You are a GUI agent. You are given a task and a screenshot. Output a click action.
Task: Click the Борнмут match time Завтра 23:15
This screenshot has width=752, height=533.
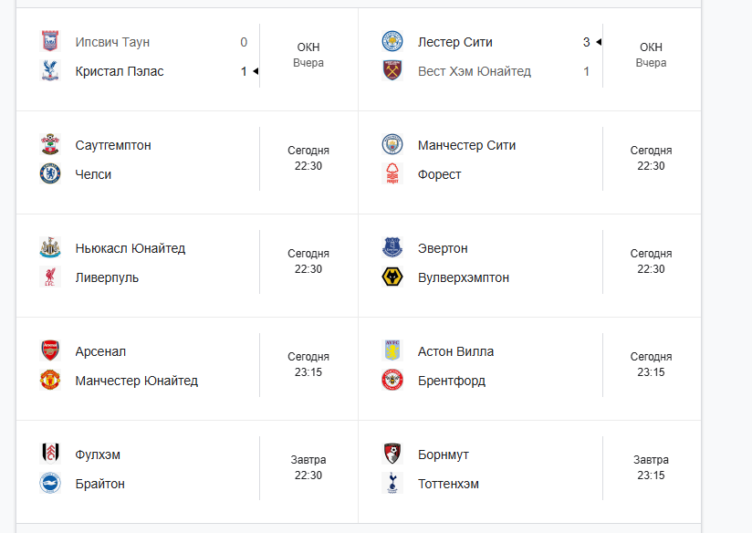(x=651, y=467)
